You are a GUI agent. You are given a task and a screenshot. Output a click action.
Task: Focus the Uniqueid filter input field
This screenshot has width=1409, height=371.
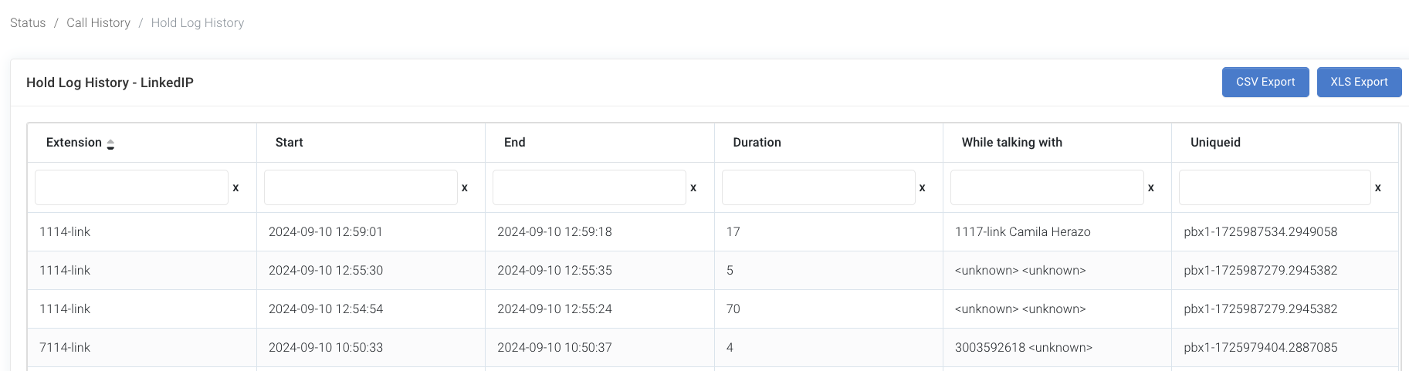point(1275,187)
